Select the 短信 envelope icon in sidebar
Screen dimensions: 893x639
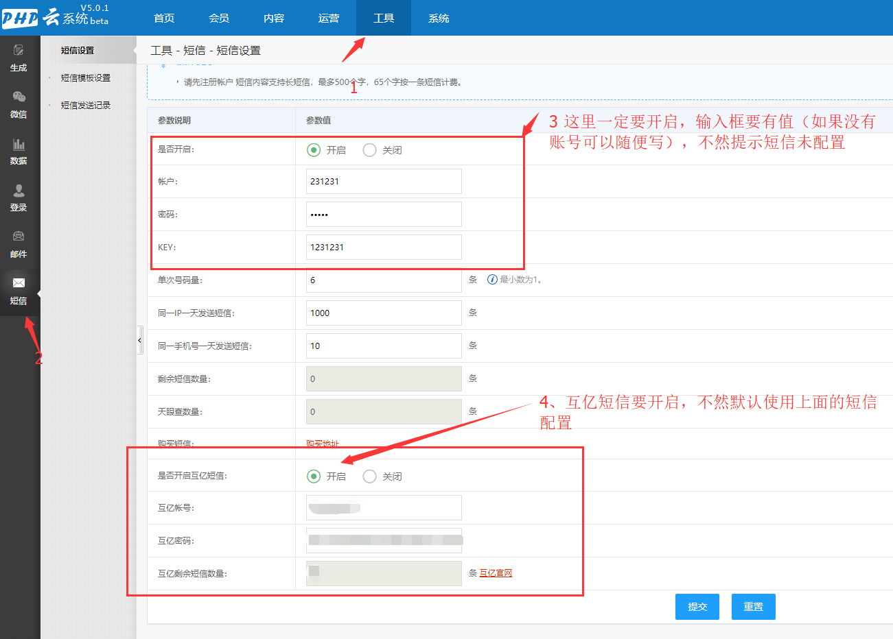click(19, 283)
